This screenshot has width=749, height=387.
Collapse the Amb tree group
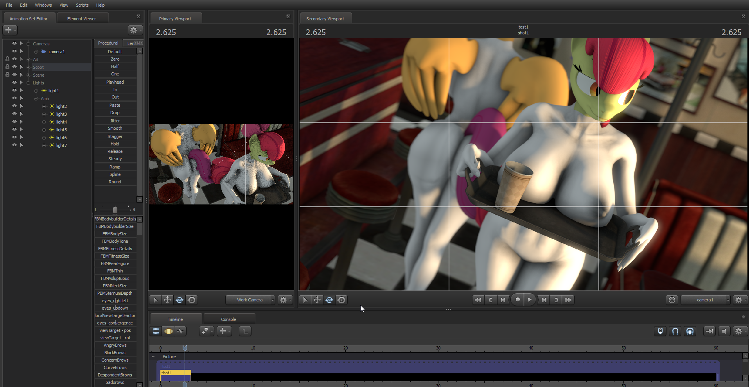pyautogui.click(x=36, y=99)
